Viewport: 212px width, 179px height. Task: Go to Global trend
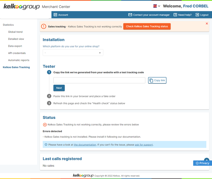click(15, 32)
